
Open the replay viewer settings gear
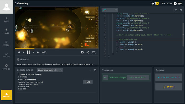click(x=82, y=52)
